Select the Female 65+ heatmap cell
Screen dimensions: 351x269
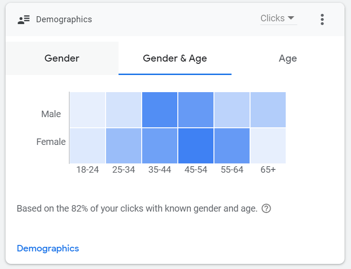click(x=268, y=146)
